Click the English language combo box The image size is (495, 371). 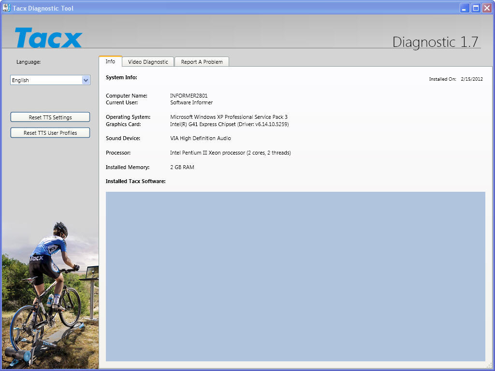[46, 80]
